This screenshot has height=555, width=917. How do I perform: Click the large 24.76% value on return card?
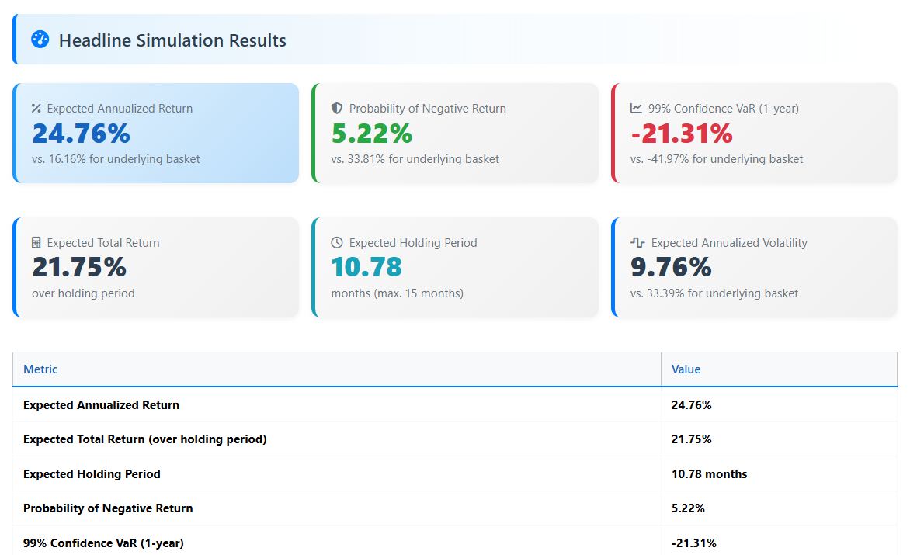(82, 134)
